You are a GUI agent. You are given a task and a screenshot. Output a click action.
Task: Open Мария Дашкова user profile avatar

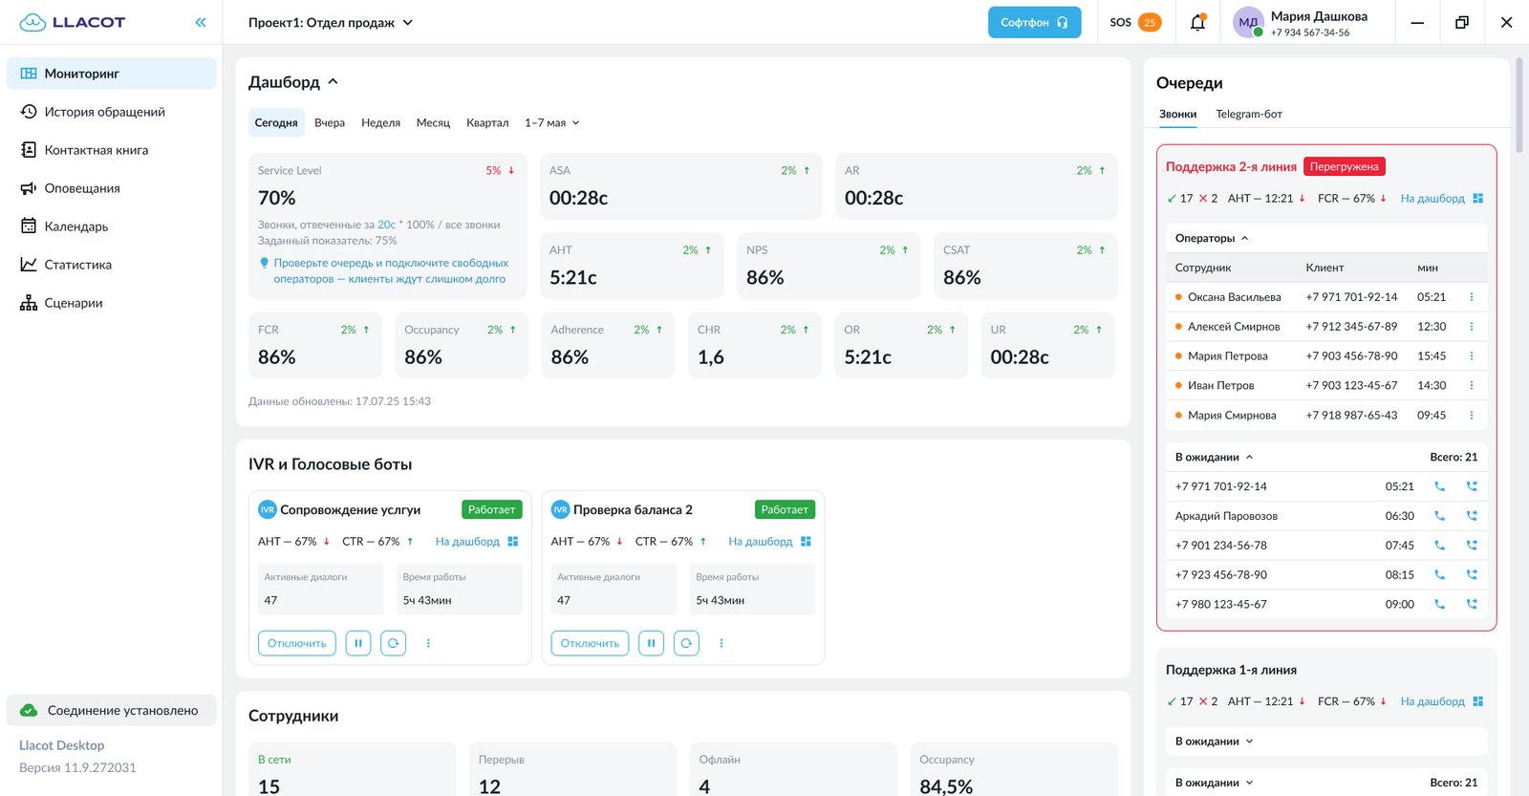tap(1248, 23)
